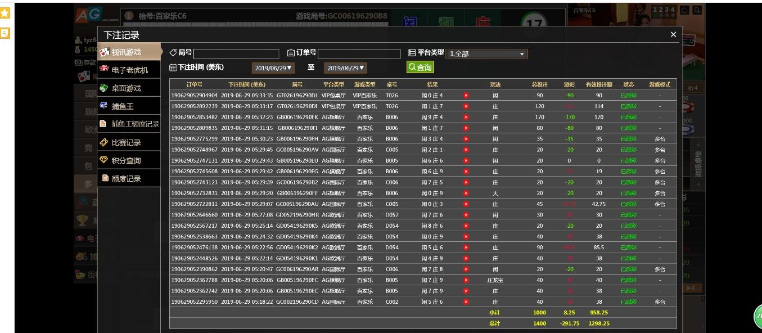Focus the 订单号 text field
This screenshot has width=762, height=333.
pos(359,54)
